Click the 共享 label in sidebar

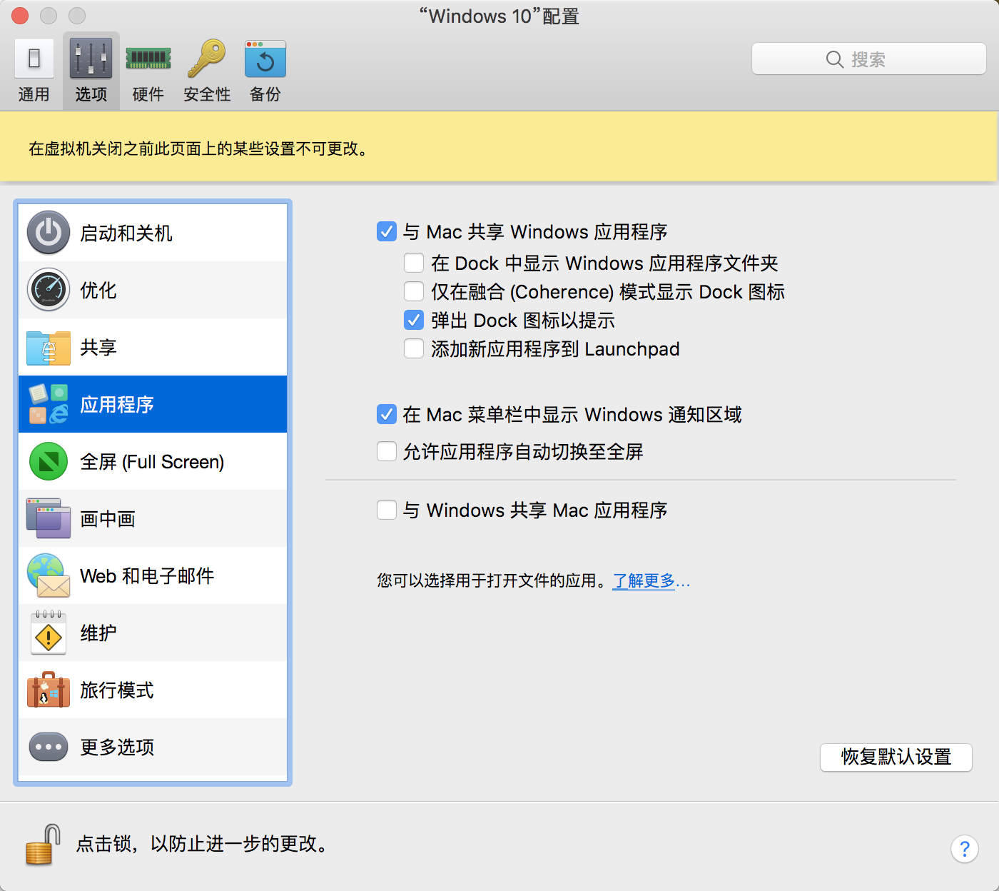click(x=98, y=347)
